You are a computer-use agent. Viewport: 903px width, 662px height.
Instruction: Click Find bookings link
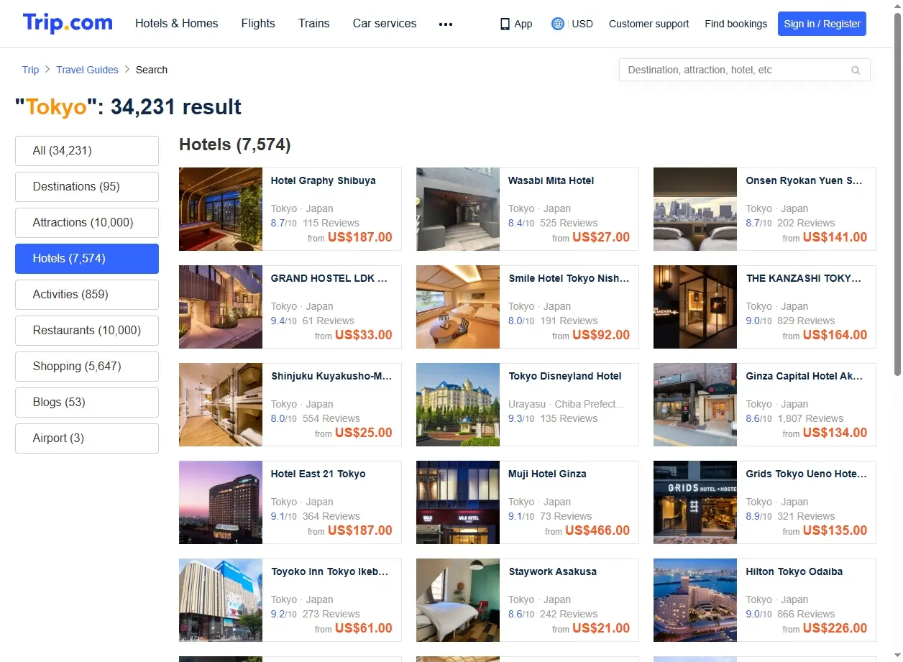736,24
